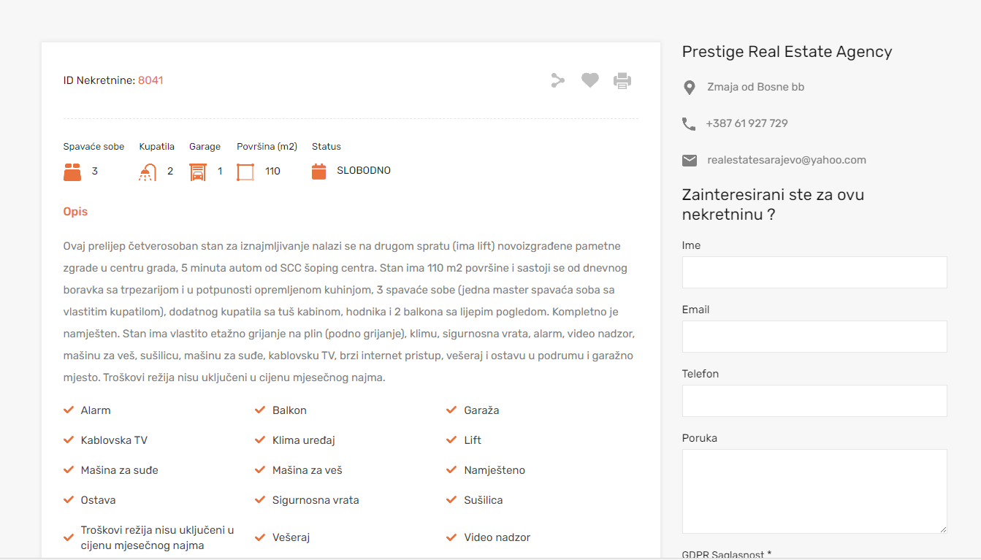Click the bedrooms bed icon
This screenshot has height=560, width=981.
click(x=72, y=172)
